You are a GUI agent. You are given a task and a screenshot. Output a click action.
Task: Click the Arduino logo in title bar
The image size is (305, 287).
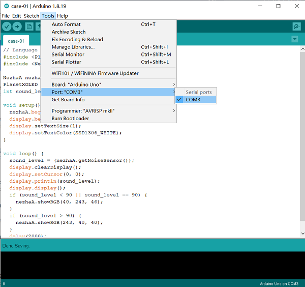pos(7,6)
